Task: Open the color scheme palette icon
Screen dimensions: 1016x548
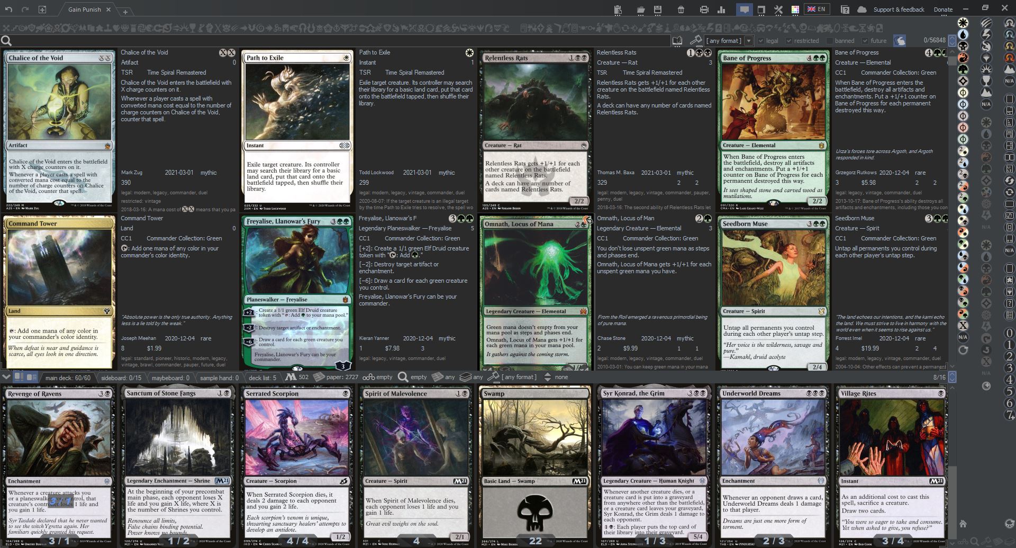Action: click(795, 10)
